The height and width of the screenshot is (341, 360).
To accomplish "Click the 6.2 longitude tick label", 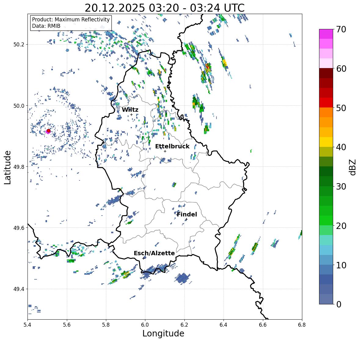I will (184, 325).
